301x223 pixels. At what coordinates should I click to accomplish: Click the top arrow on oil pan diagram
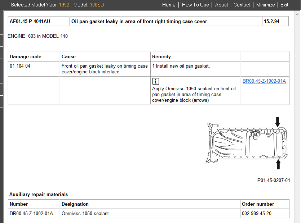pyautogui.click(x=278, y=122)
